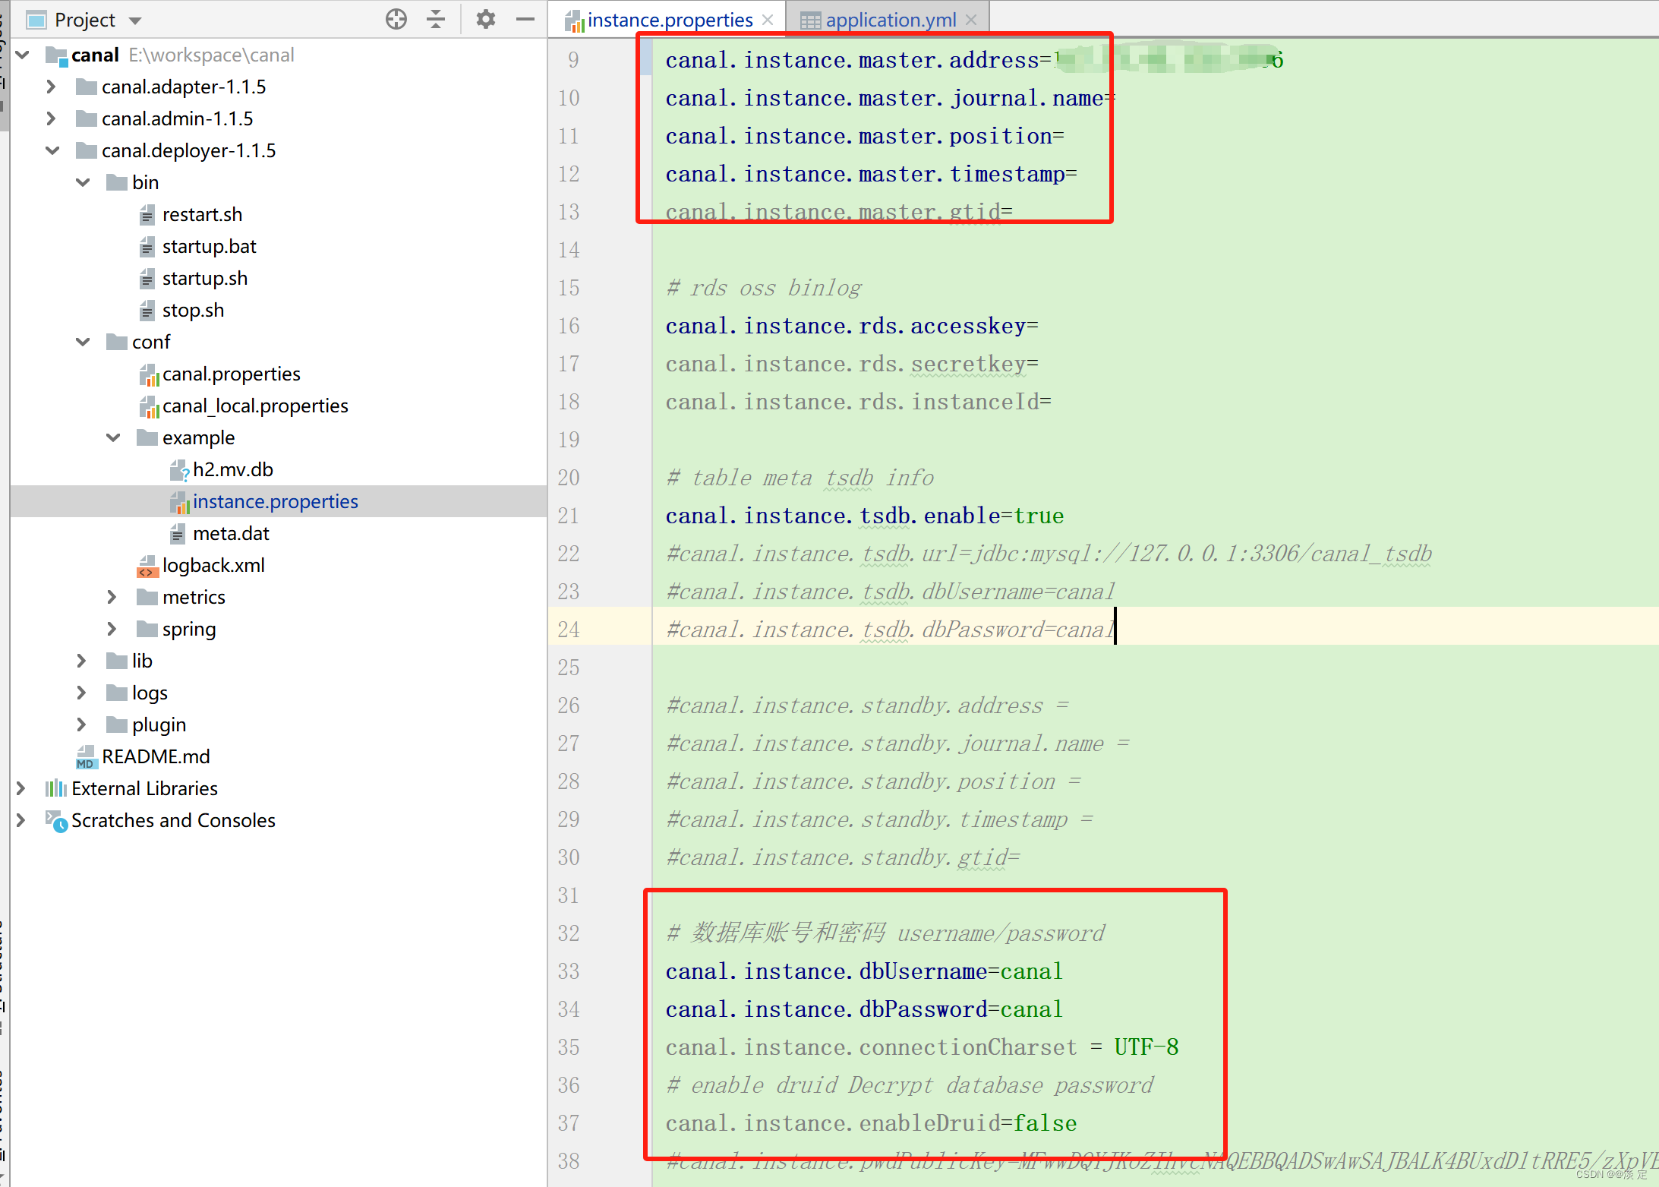Close the application.yml tab
1659x1187 pixels.
coord(971,20)
